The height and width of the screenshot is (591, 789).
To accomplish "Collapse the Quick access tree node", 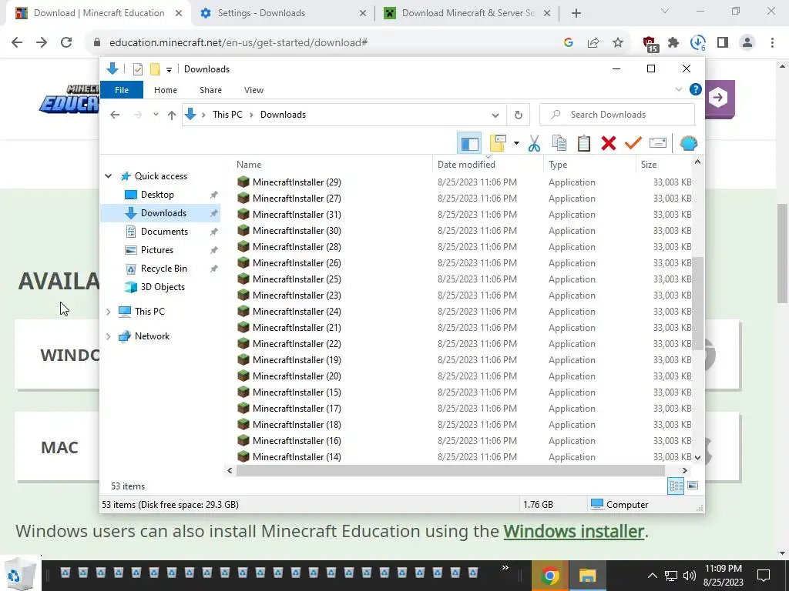I will point(108,176).
